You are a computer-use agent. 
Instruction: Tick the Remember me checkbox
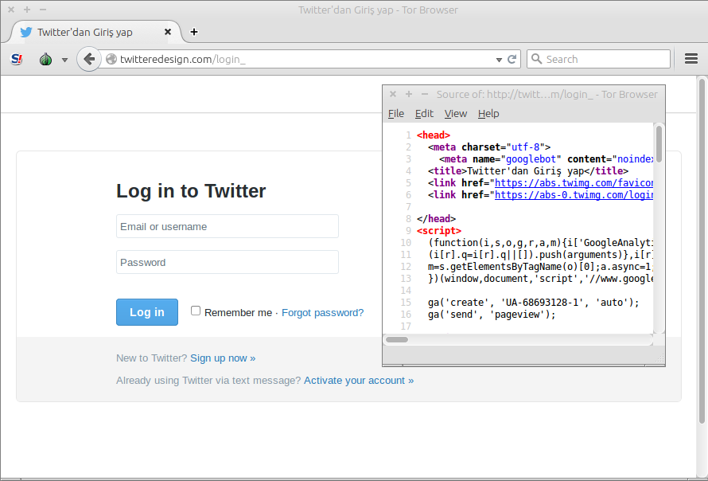(196, 311)
